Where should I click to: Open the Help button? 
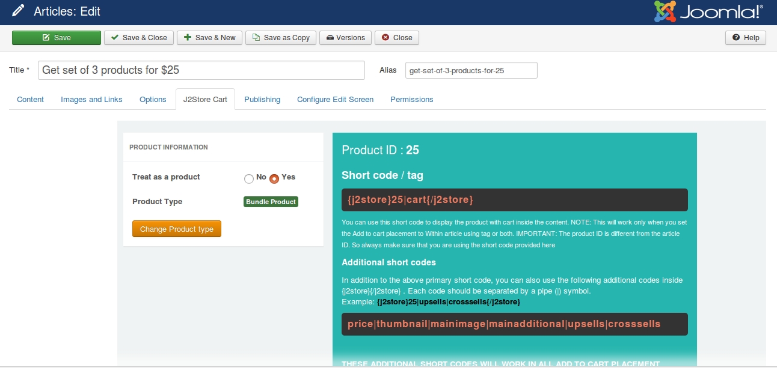[746, 38]
